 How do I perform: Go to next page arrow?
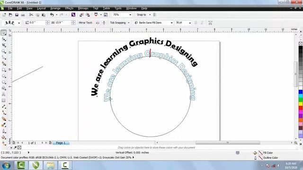click(42, 143)
